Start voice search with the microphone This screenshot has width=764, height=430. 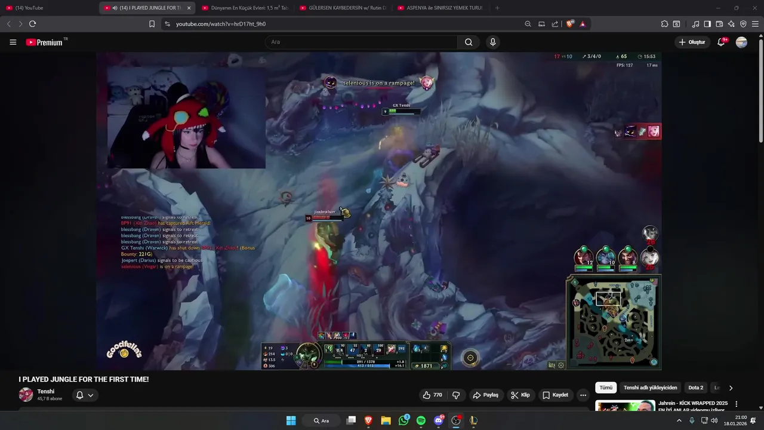(x=492, y=42)
